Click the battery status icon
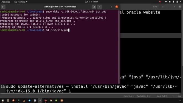Viewport: 183px width, 103px height. [177, 2]
